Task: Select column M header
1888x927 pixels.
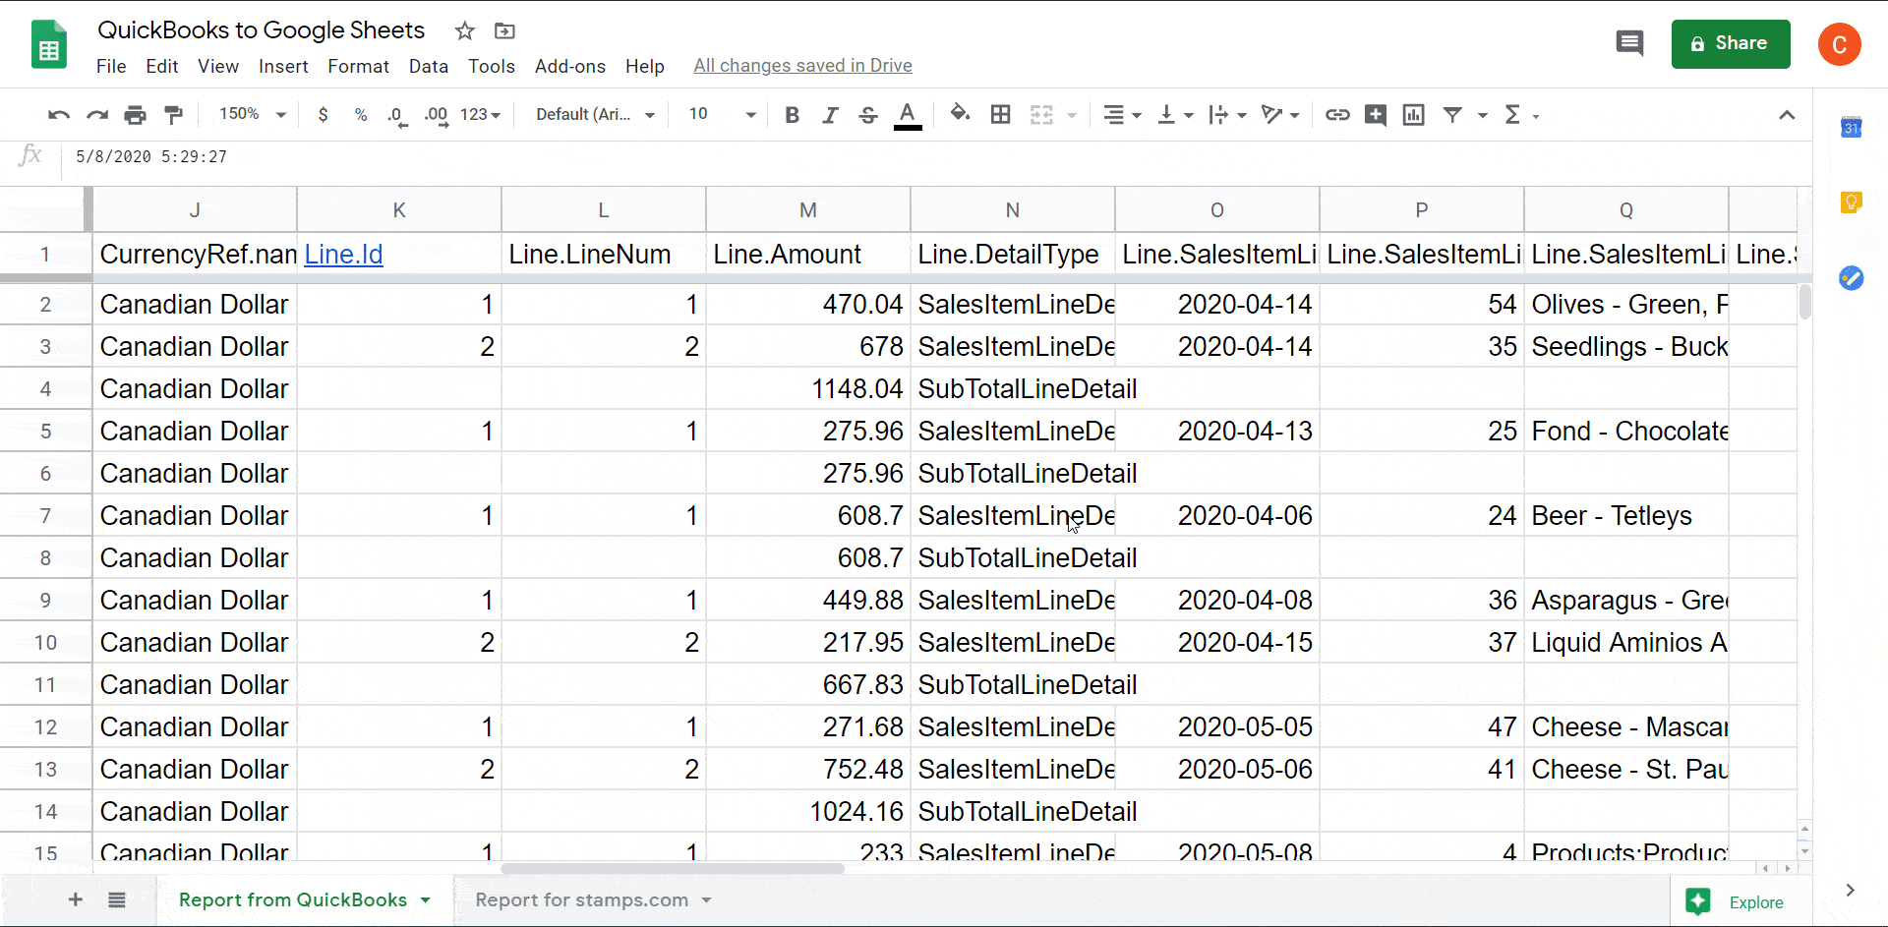Action: pos(807,209)
